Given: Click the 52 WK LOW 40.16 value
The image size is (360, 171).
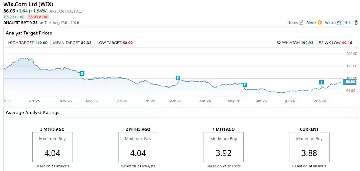Looking at the screenshot, I should [347, 43].
